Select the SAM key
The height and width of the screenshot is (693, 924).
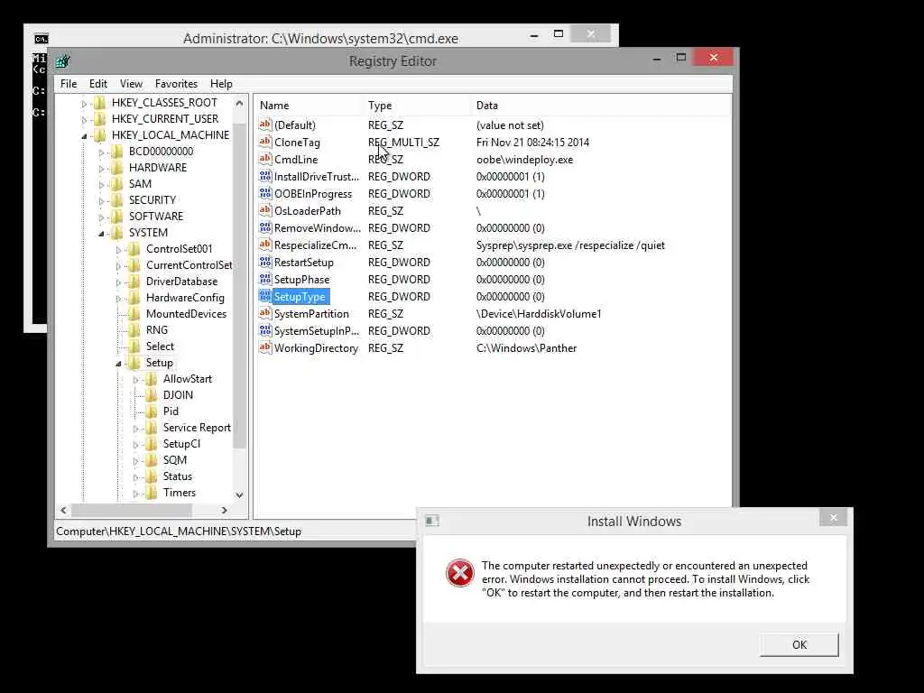[x=140, y=184]
